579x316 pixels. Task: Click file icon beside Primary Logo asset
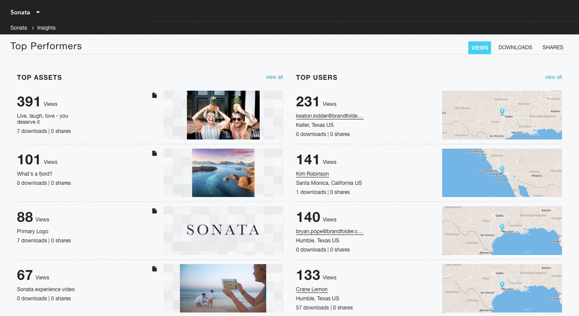[x=154, y=211]
